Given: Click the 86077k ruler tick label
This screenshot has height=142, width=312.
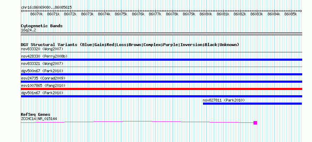Looking at the screenshot, I should pyautogui.click(x=155, y=14).
